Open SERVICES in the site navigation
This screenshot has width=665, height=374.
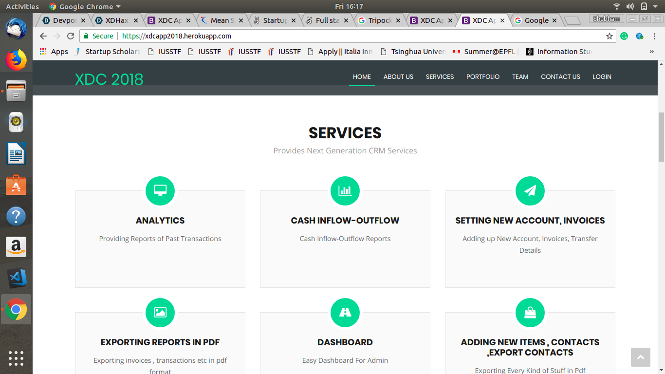tap(440, 77)
